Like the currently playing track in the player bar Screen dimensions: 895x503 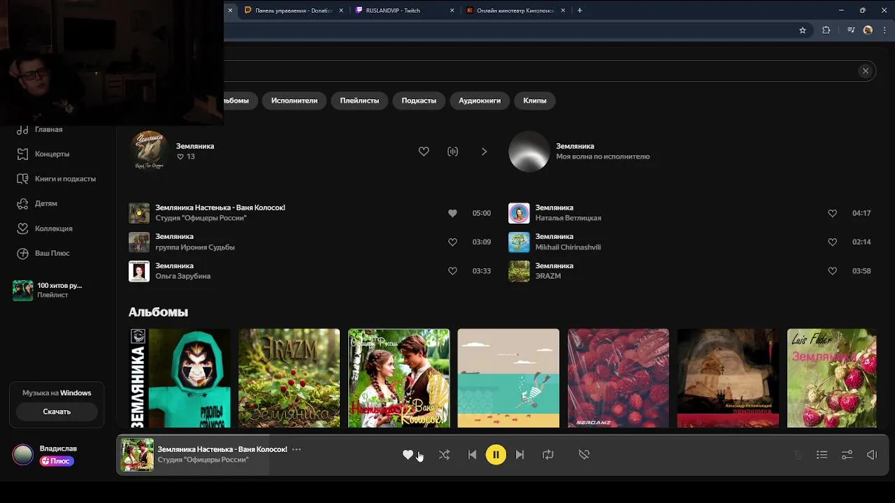click(408, 455)
